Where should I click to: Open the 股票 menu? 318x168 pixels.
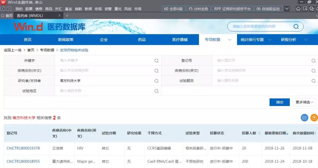coord(29,9)
